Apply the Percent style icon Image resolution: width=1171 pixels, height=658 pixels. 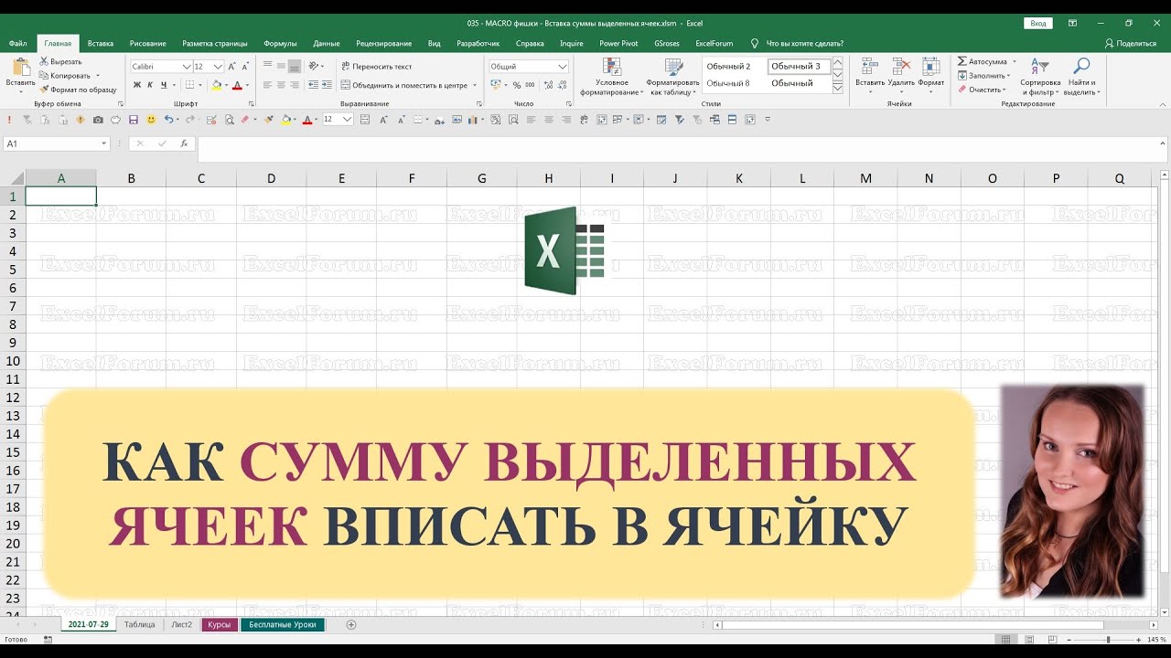517,85
